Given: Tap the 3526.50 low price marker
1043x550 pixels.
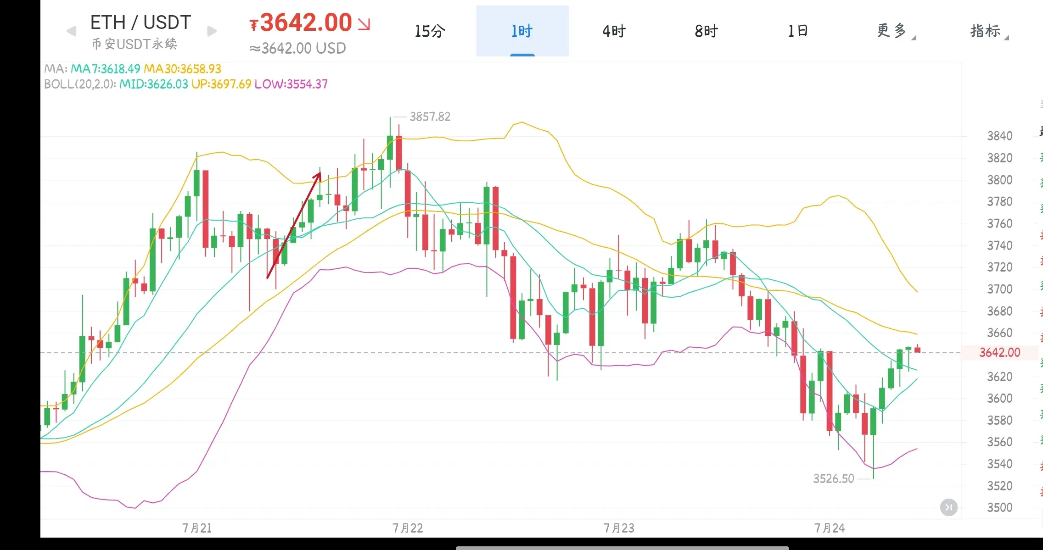Looking at the screenshot, I should coord(834,478).
